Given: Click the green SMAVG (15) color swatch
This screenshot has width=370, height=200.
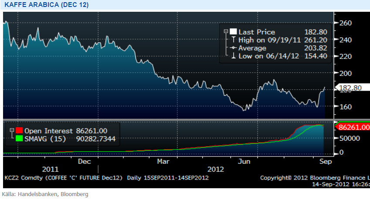Looking at the screenshot, I should [19, 139].
